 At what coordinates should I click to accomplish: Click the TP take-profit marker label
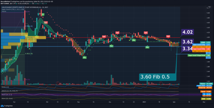pyautogui.click(x=43, y=14)
